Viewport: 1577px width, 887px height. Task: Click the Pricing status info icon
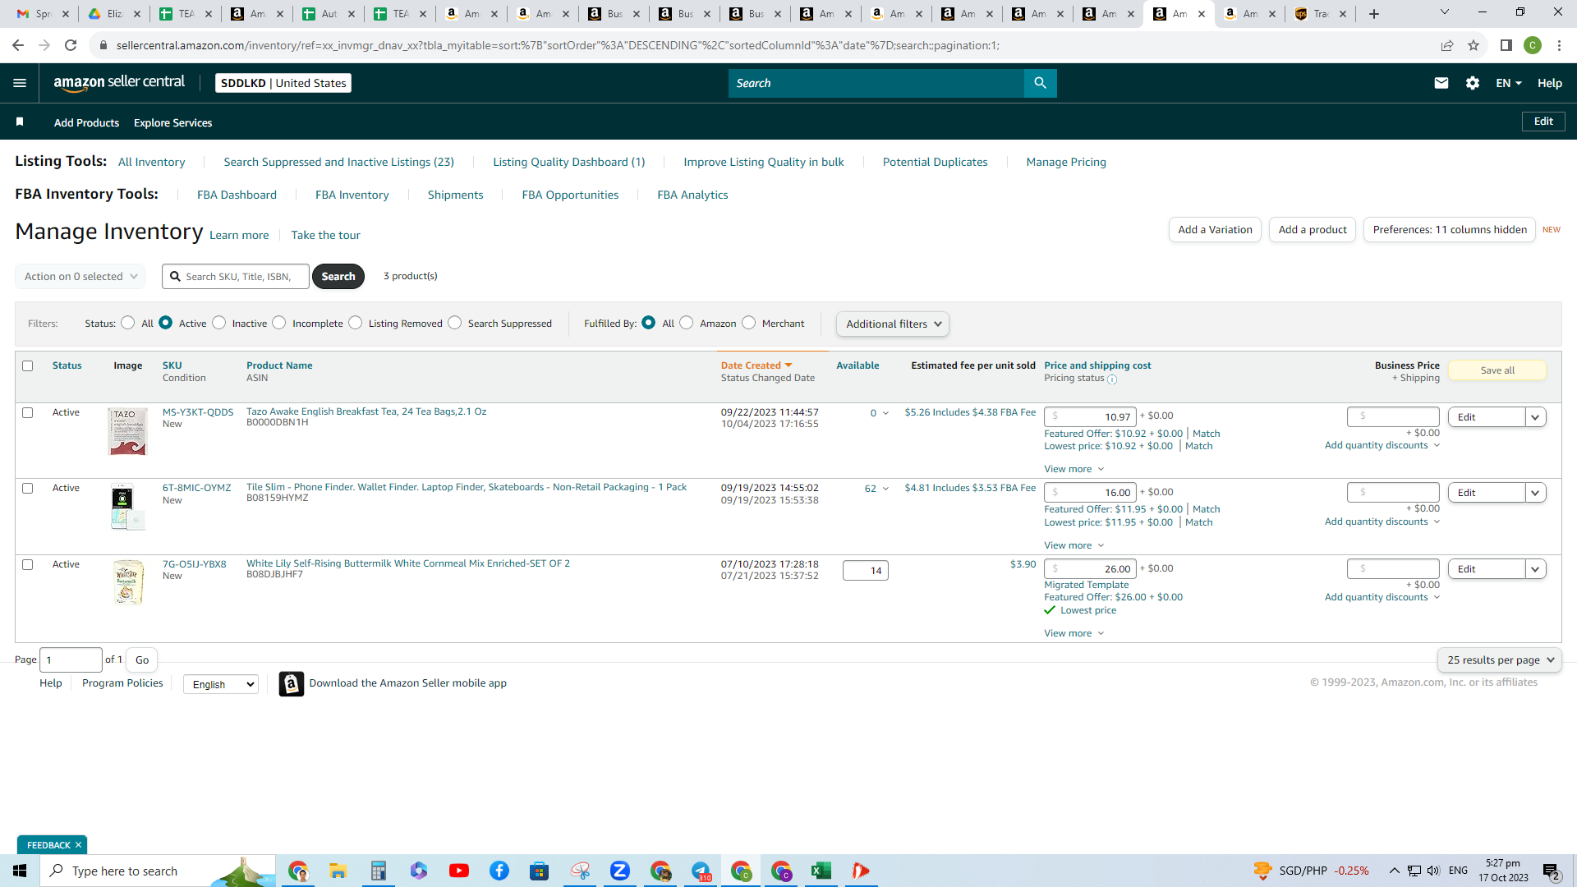click(x=1112, y=379)
